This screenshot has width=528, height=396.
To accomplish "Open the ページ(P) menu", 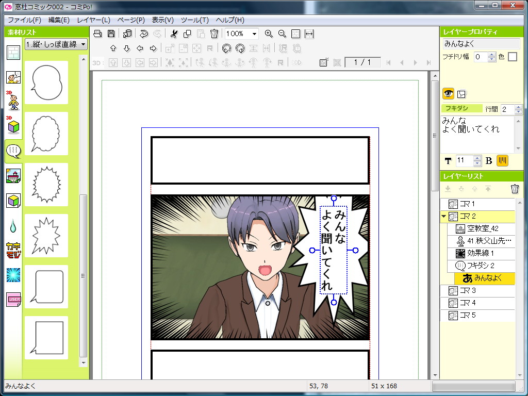I will [131, 20].
